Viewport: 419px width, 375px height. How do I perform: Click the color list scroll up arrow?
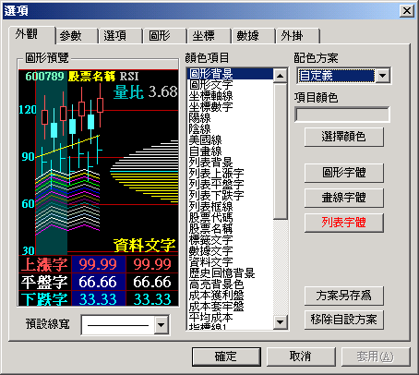pos(280,76)
